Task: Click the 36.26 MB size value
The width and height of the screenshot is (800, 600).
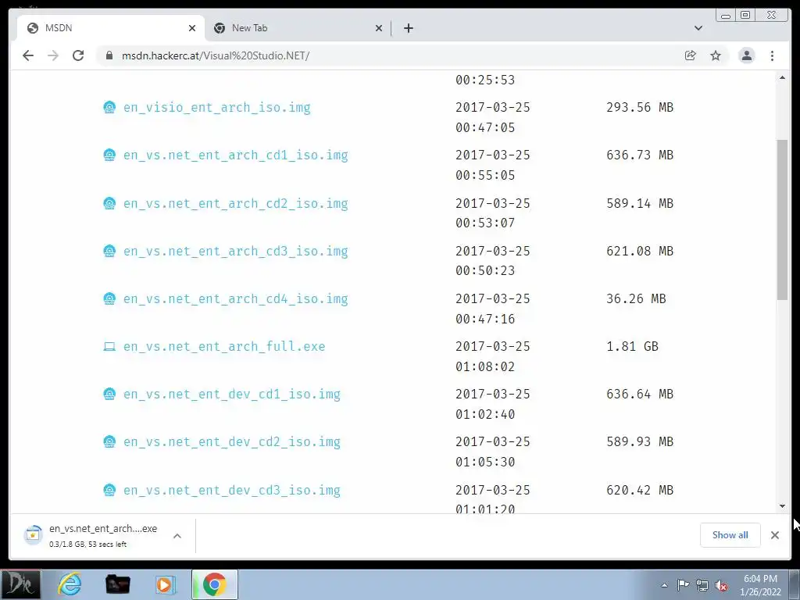Action: (636, 298)
